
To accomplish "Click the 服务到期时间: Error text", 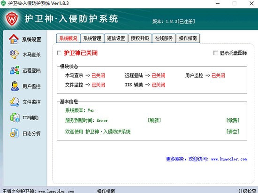I will point(87,120).
